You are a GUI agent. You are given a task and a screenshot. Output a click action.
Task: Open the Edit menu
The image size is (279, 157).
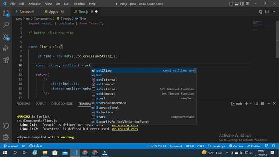(22, 4)
